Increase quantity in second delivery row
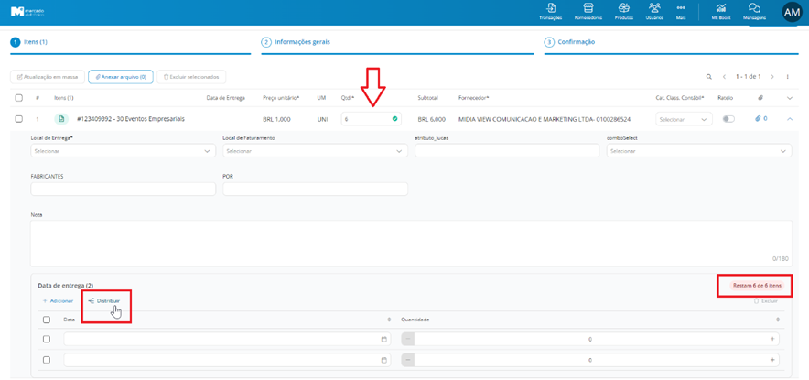This screenshot has height=380, width=809. point(772,360)
